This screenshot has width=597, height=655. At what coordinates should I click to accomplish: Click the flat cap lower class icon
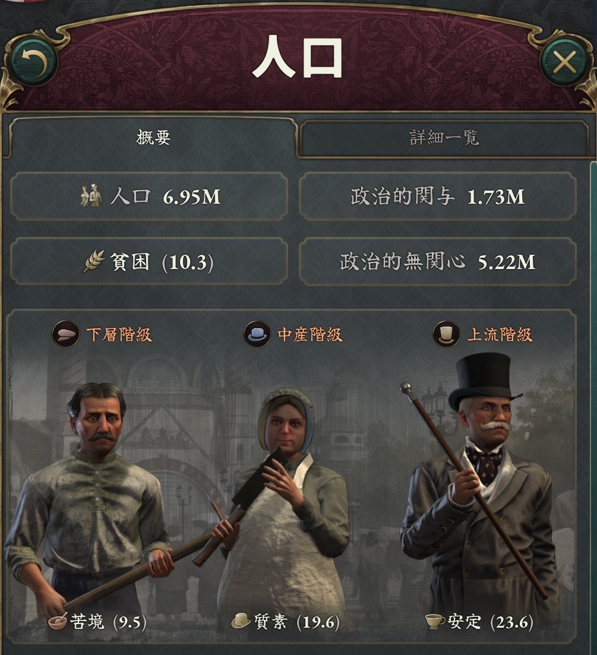pos(65,334)
